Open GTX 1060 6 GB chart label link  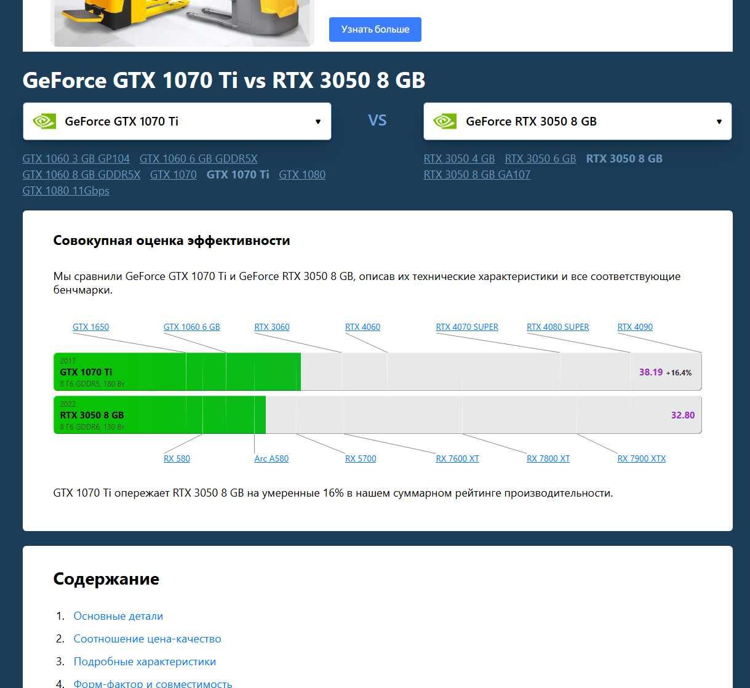(191, 327)
